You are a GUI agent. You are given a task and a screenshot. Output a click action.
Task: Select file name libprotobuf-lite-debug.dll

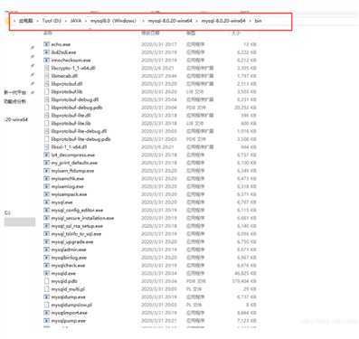(x=79, y=131)
